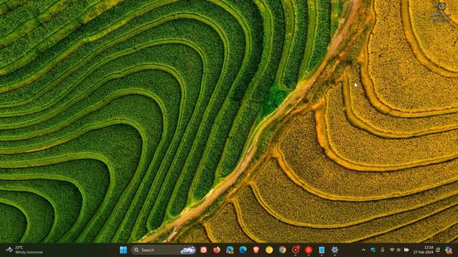Click the notification icon beside the clock
Viewport: 458px width, 257px height.
click(x=438, y=250)
